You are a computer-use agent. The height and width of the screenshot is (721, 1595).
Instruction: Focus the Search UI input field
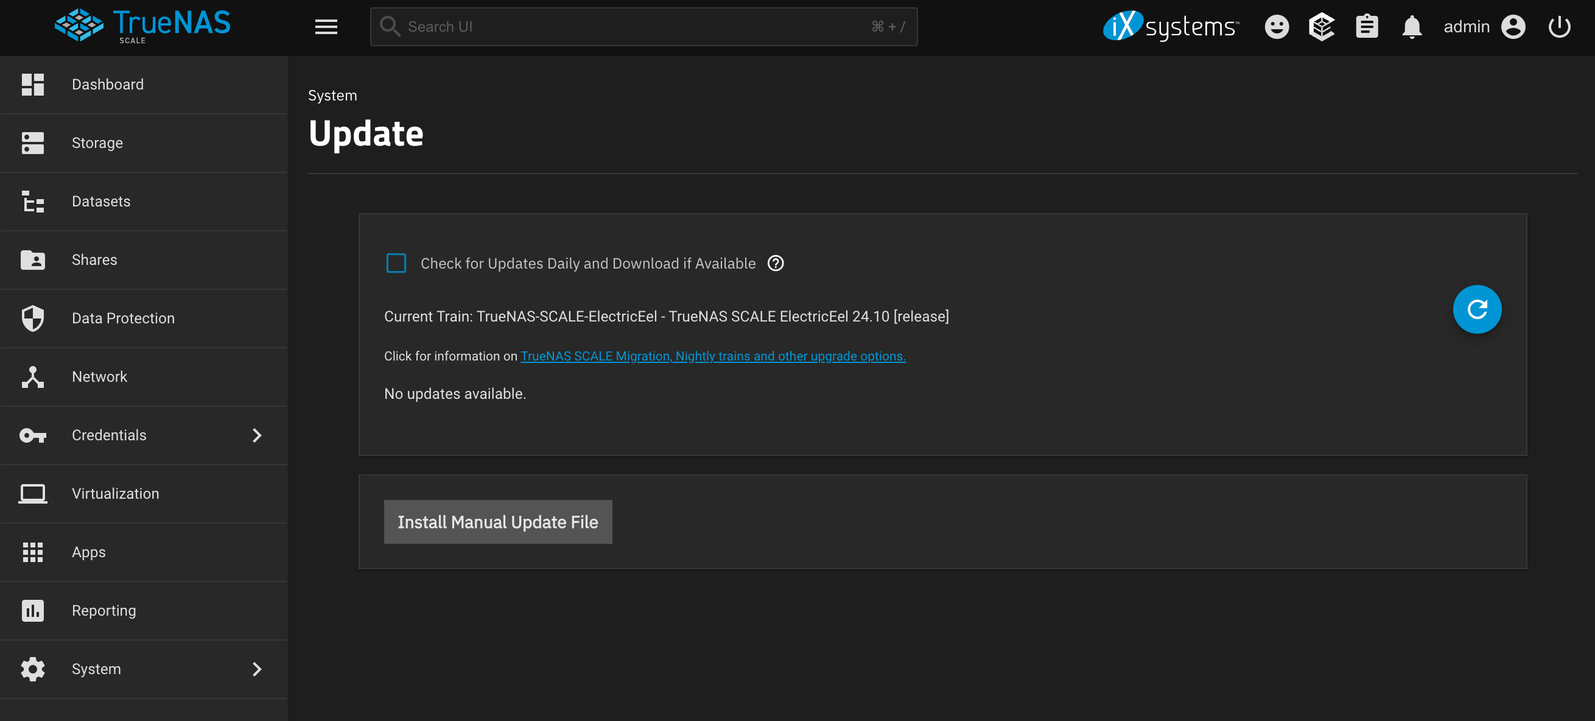tap(643, 27)
